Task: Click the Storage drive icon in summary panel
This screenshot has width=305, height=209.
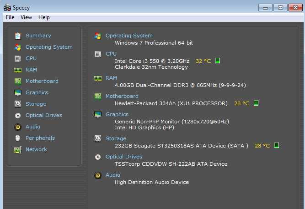Action: tap(98, 138)
